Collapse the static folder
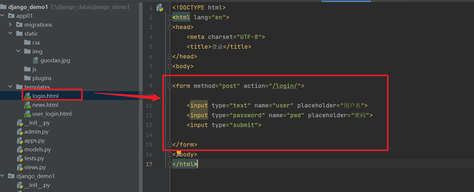The width and height of the screenshot is (474, 192). (10, 33)
